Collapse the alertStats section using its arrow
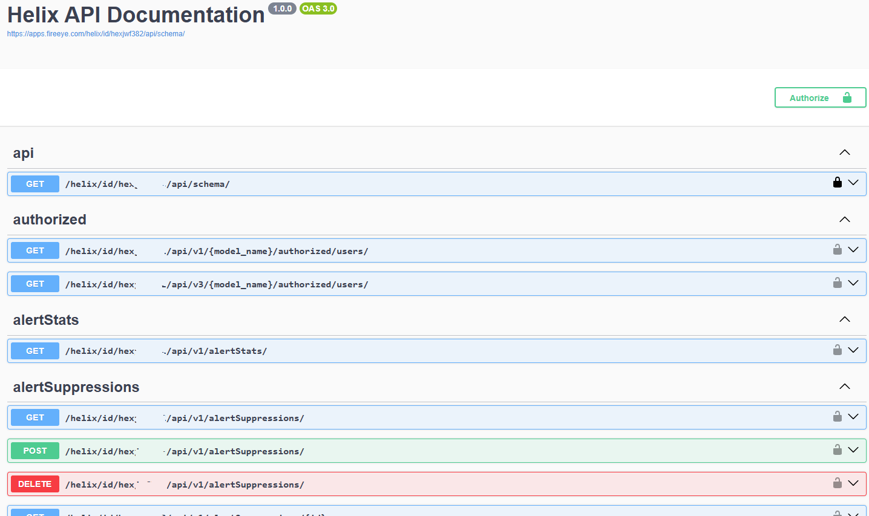Screen dimensions: 869x516 pos(845,319)
